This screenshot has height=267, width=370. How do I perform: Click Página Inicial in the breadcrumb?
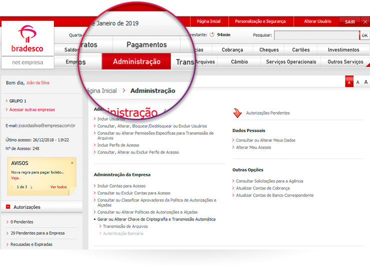[102, 91]
